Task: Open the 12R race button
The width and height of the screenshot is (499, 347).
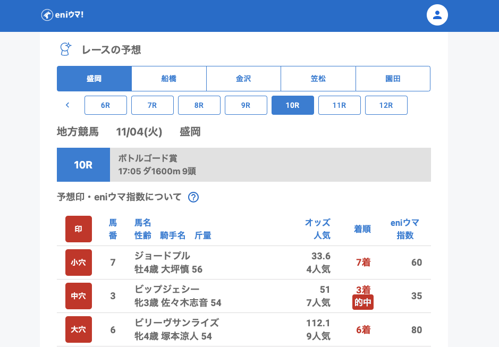Action: (x=386, y=105)
